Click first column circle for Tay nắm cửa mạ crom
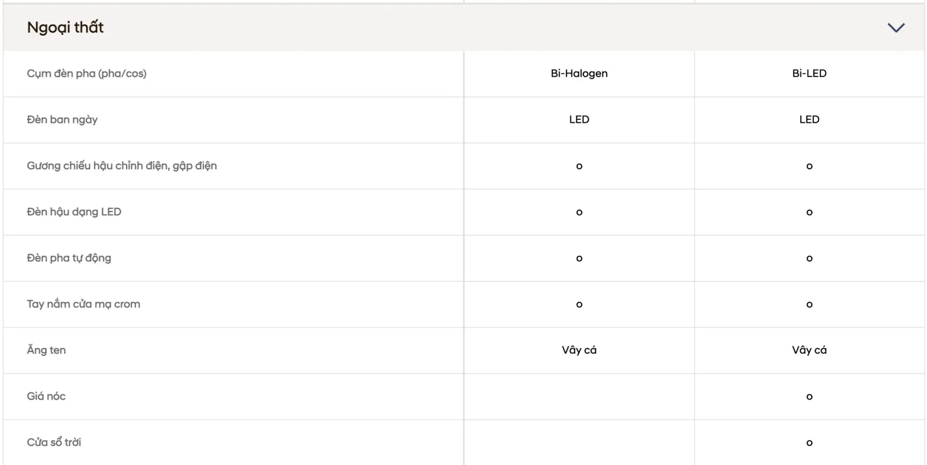 pyautogui.click(x=579, y=305)
